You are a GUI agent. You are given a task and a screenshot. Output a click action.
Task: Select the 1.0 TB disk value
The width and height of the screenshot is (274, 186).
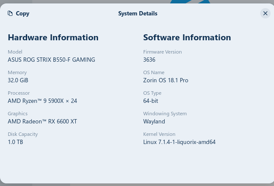(x=15, y=142)
